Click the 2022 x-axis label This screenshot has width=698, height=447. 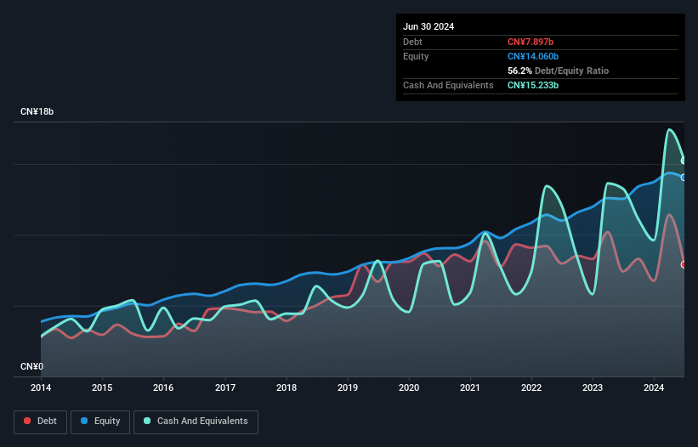tap(531, 388)
